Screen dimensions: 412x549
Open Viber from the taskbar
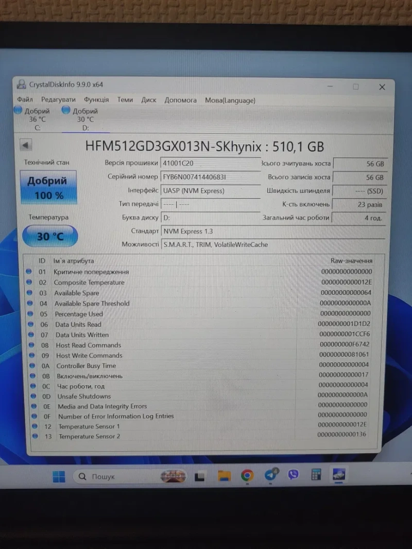point(293,474)
